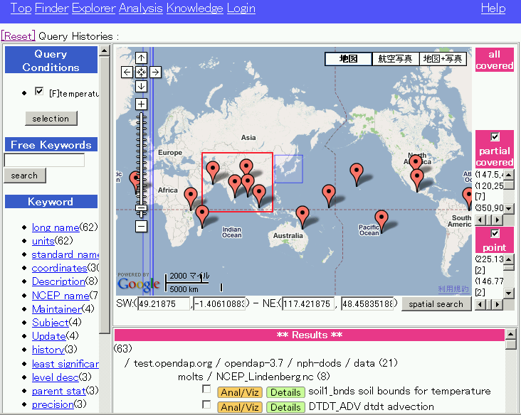Open the Analysis menu in top bar
Screen dimensions: 521x415
click(x=140, y=9)
